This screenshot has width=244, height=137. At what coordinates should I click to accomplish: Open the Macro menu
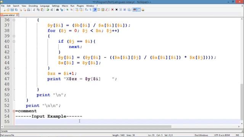coord(65,6)
